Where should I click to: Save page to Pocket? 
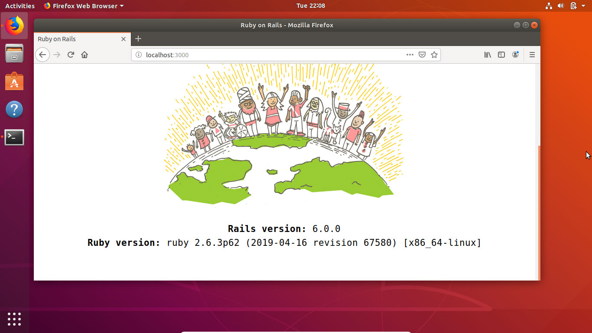coord(422,55)
